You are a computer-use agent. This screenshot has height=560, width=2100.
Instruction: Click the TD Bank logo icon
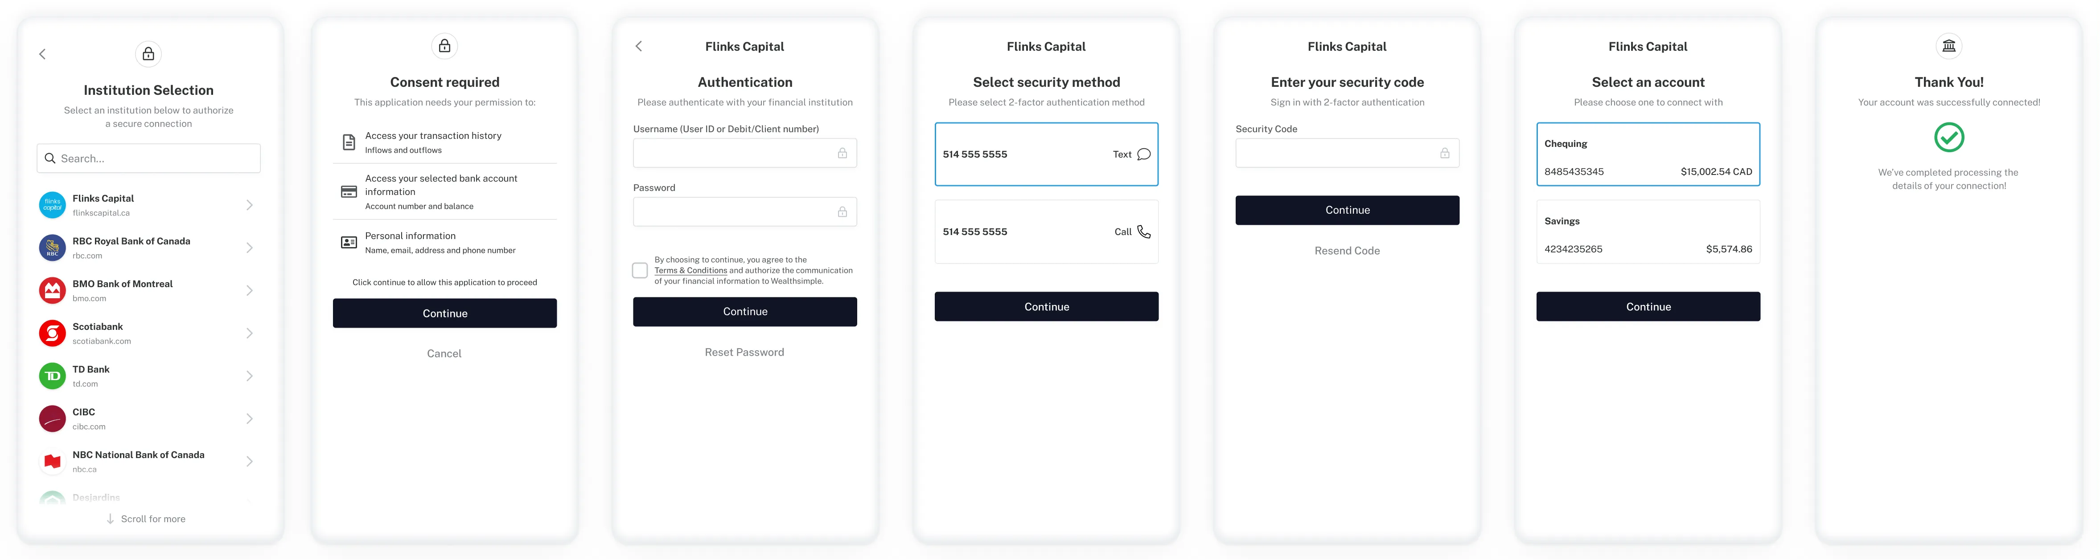(x=51, y=375)
